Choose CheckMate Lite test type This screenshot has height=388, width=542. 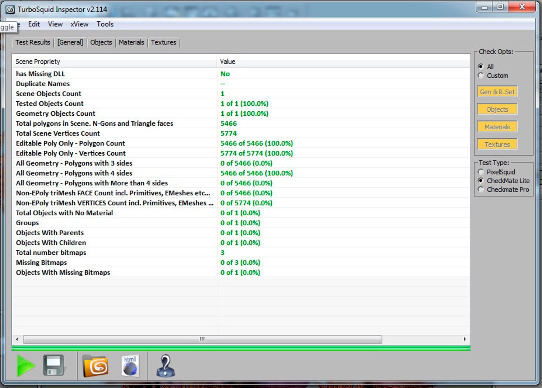pyautogui.click(x=504, y=180)
